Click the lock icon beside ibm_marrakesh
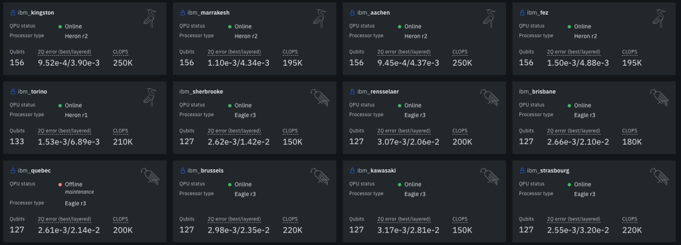The image size is (681, 245). 182,13
